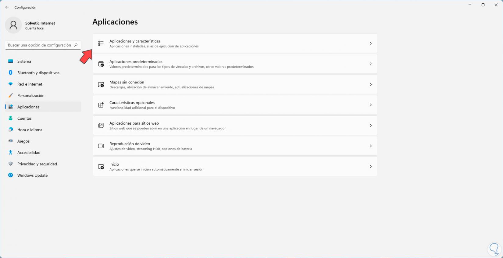Expand Aplicaciones para sitios web chevron
The height and width of the screenshot is (258, 503).
click(x=370, y=125)
